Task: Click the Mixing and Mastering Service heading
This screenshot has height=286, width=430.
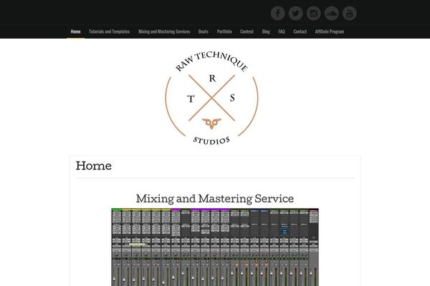Action: [215, 199]
